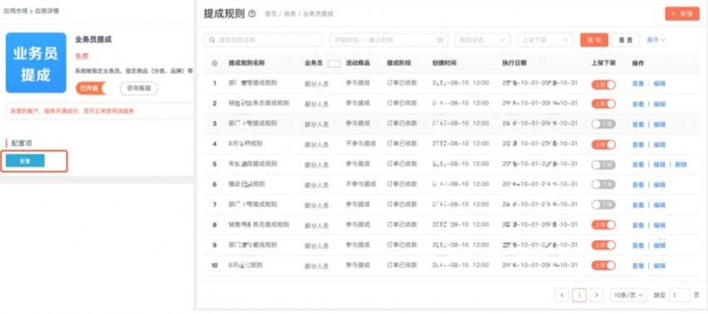Screen dimensions: 708x314
Task: Click 查看 in row 2
Action: click(x=638, y=104)
